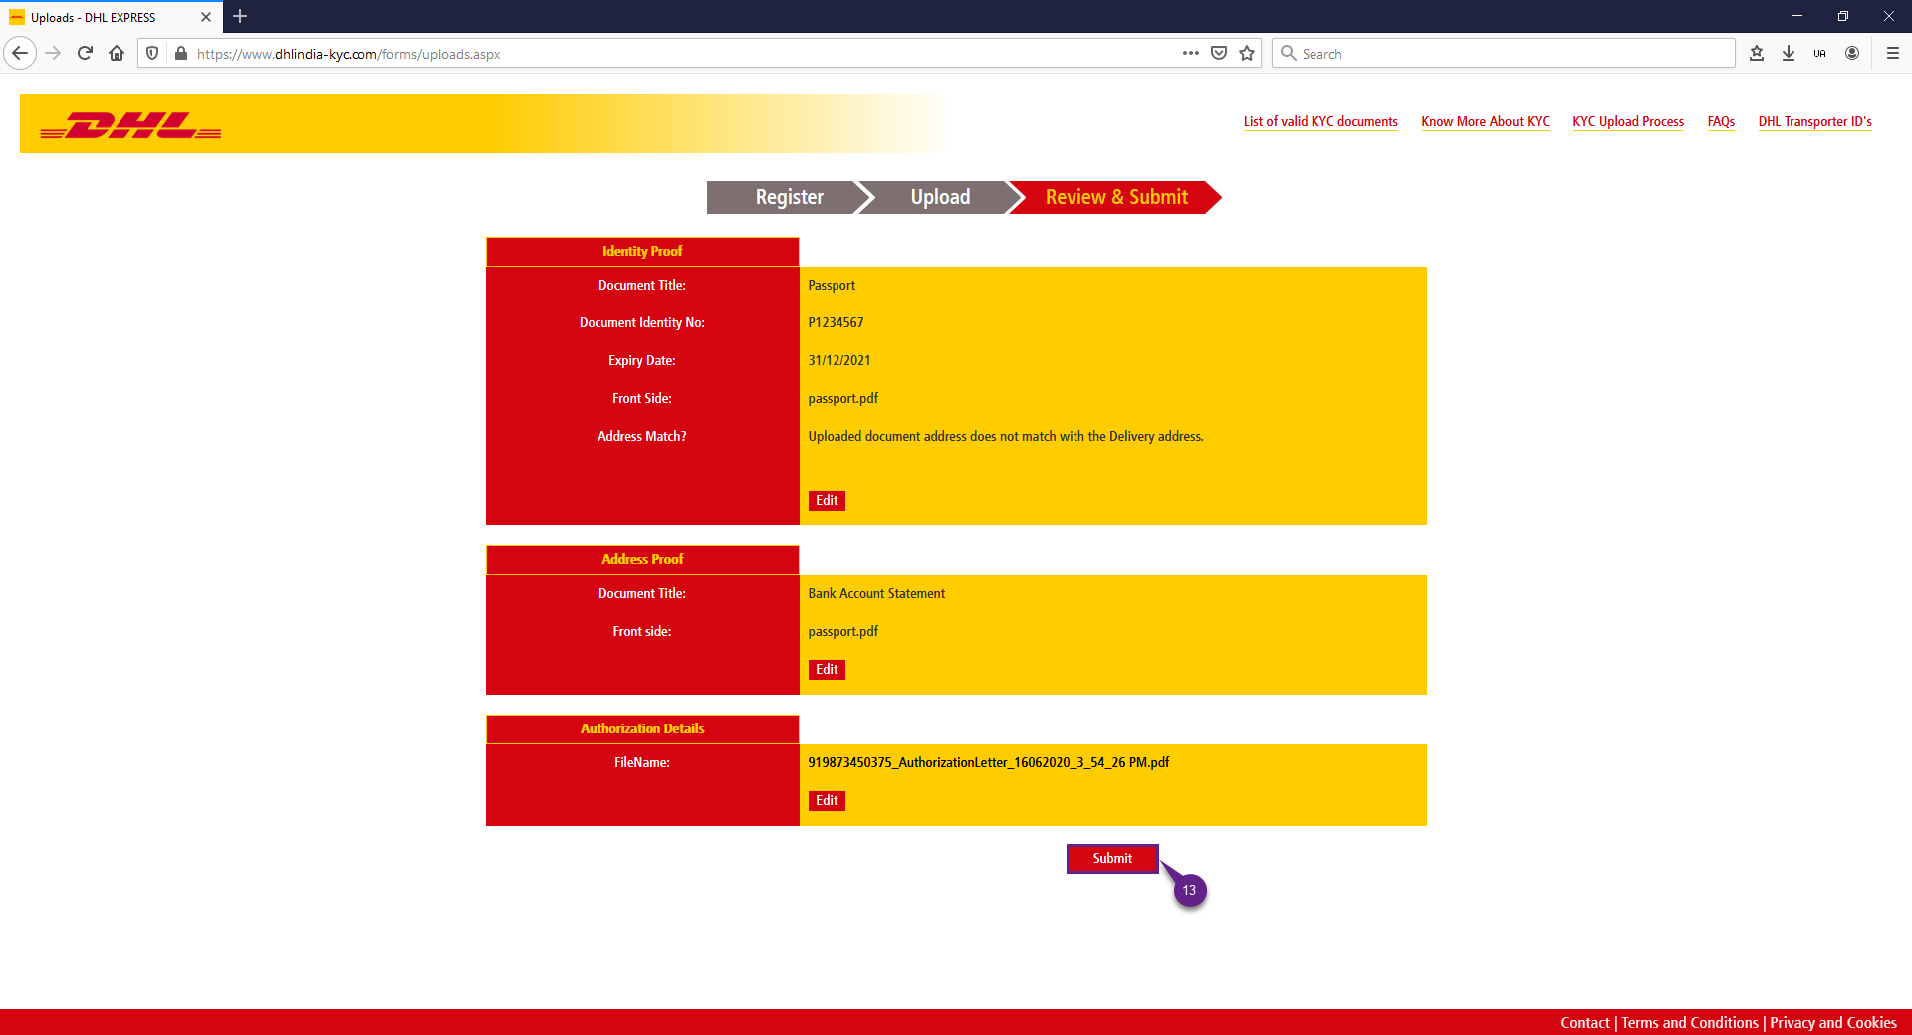Select the Review & Submit step
The height and width of the screenshot is (1035, 1912).
[x=1116, y=197]
